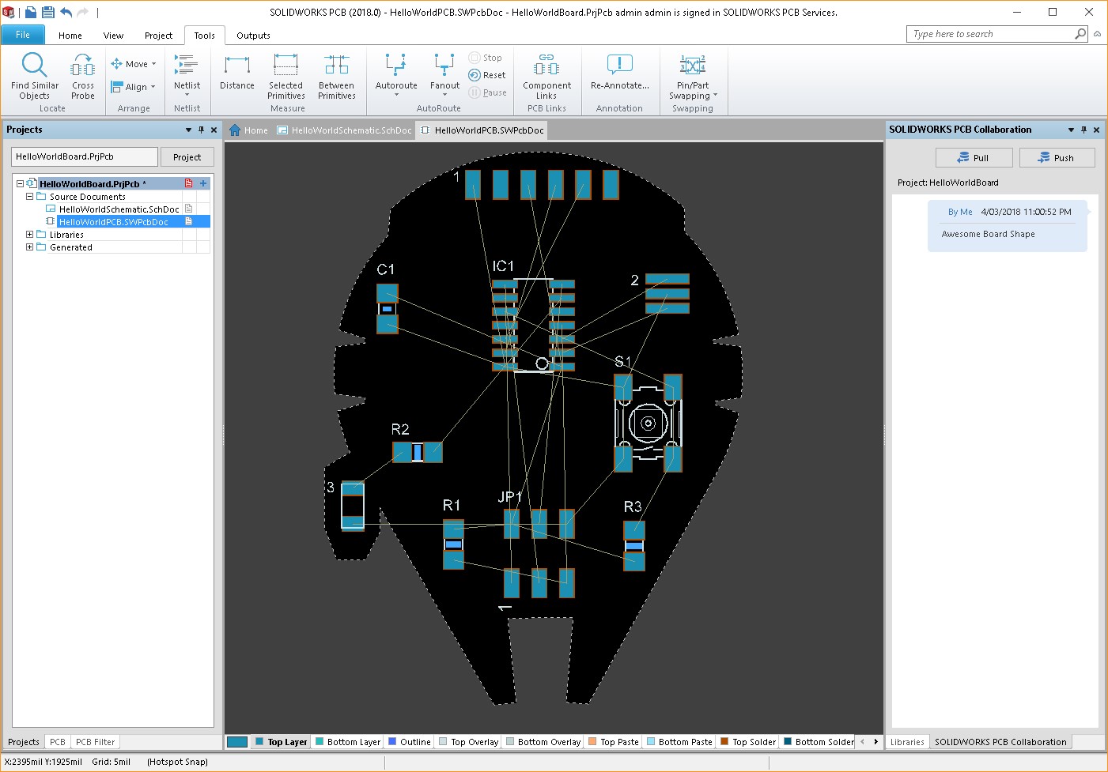Redo the last action
The width and height of the screenshot is (1108, 772).
click(x=82, y=12)
